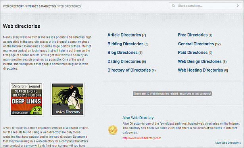244x148 pixels.
Task: Open the Aviva Directory banner image
Action: [x=67, y=99]
